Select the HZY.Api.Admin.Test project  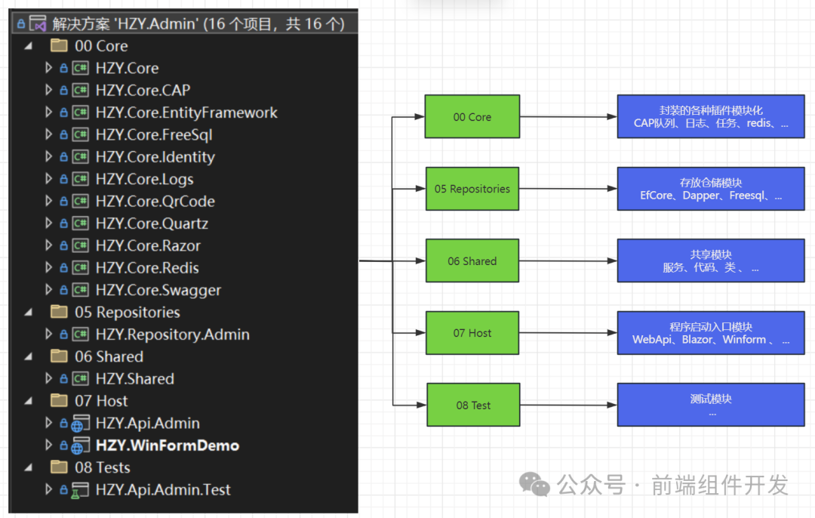(163, 489)
